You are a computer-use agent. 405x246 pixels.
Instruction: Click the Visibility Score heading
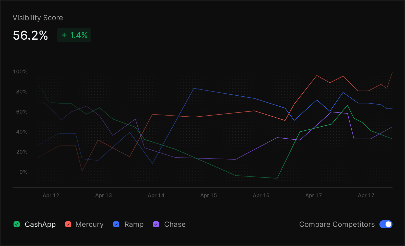pyautogui.click(x=38, y=18)
